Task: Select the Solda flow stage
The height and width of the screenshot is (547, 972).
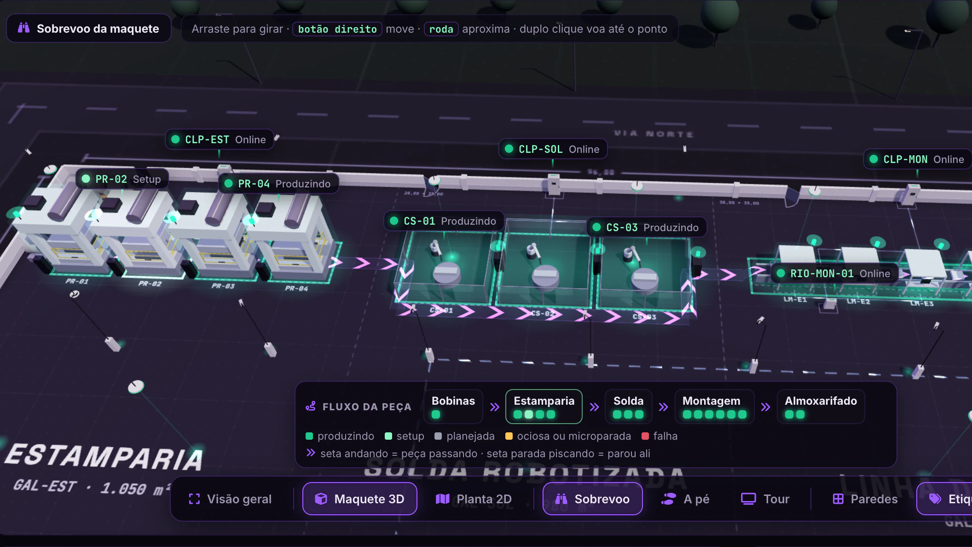Action: click(x=628, y=407)
